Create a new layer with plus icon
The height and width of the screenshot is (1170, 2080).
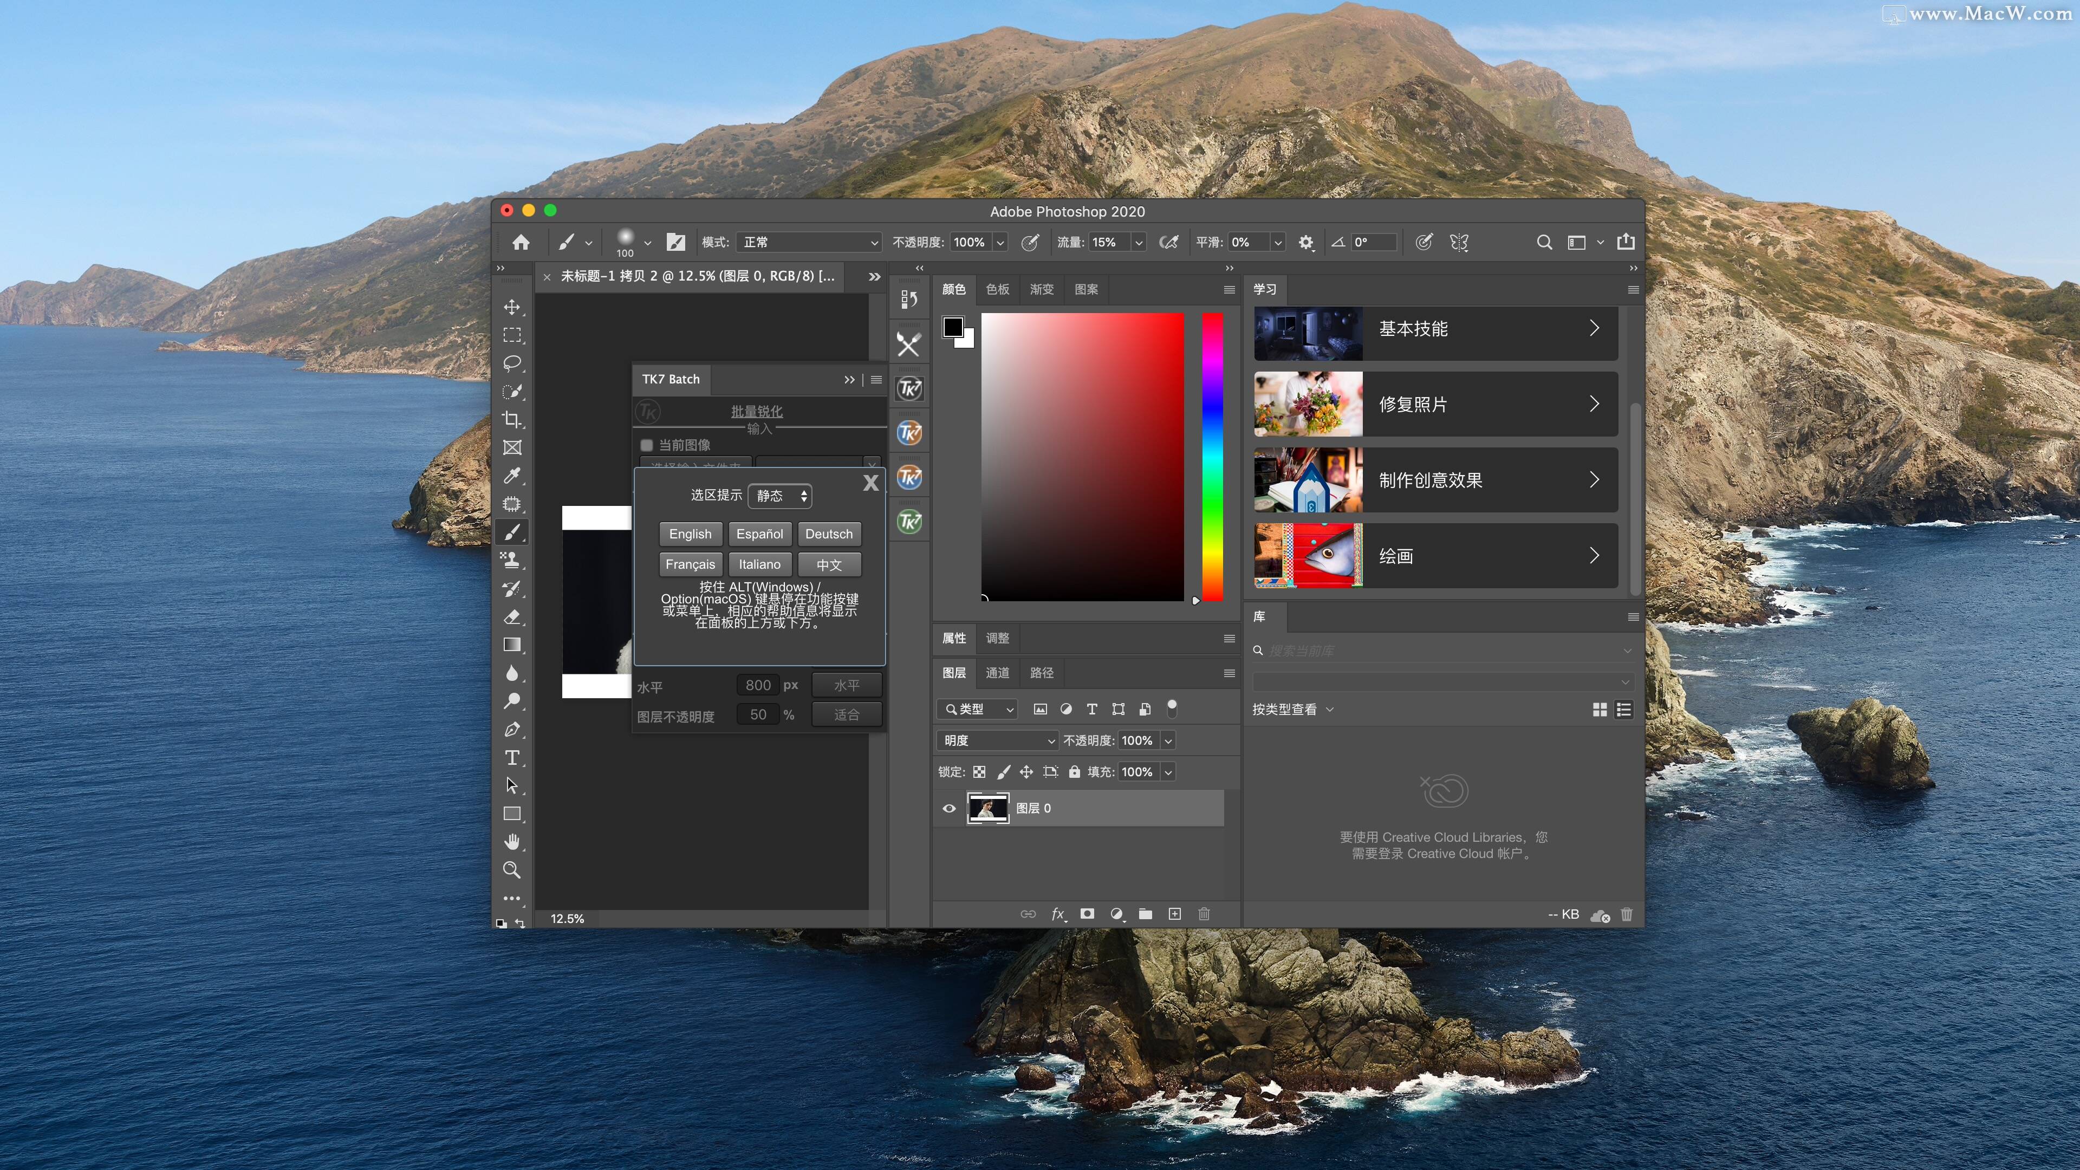click(x=1175, y=914)
